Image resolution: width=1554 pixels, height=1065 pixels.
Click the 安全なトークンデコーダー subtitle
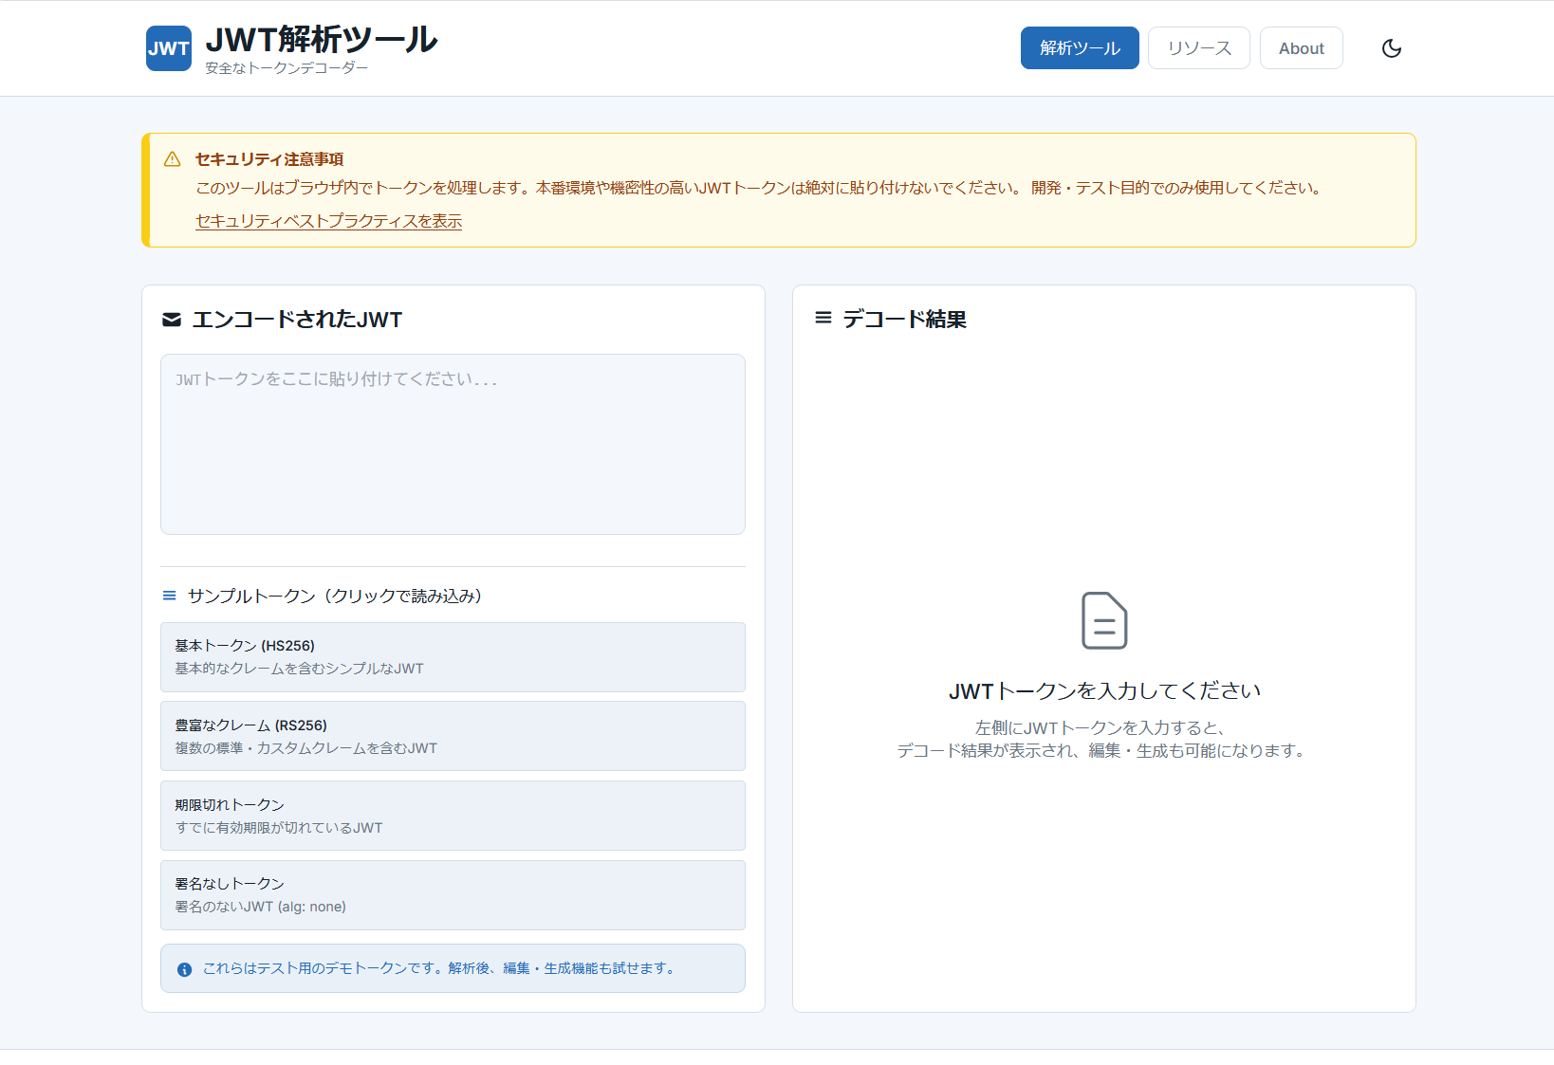pos(287,68)
